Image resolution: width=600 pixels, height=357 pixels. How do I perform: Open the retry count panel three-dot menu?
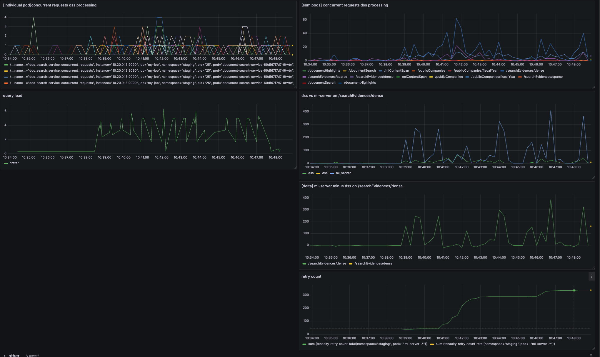[591, 276]
